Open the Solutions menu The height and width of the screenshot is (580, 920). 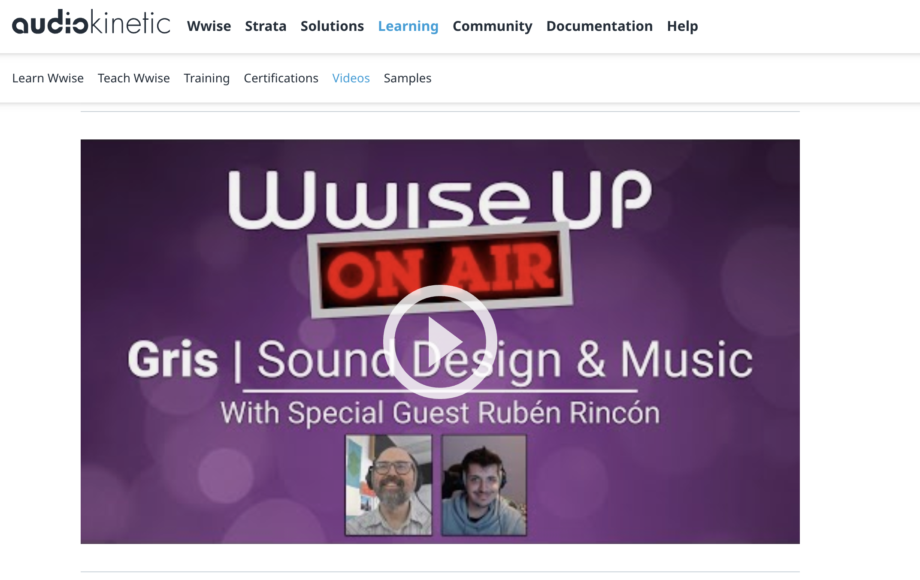click(x=332, y=26)
